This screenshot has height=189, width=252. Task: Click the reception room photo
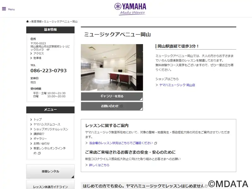coord(112,67)
